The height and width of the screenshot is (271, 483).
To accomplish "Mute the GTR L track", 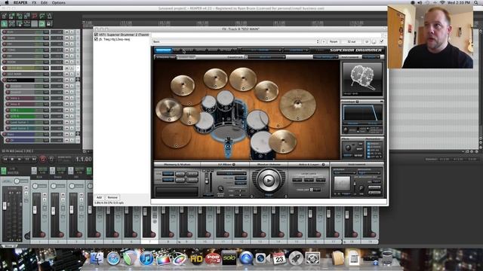I will (x=66, y=111).
